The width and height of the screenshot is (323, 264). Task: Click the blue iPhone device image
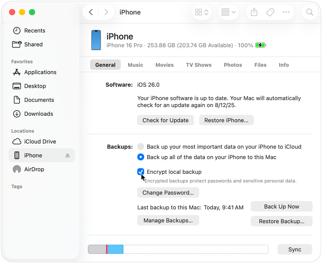point(96,40)
